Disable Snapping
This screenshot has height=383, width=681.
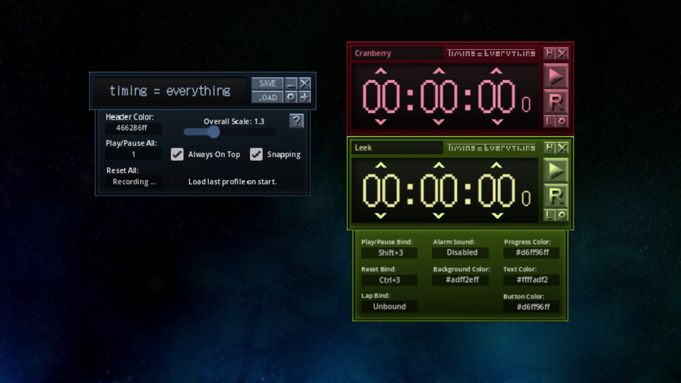[x=256, y=155]
